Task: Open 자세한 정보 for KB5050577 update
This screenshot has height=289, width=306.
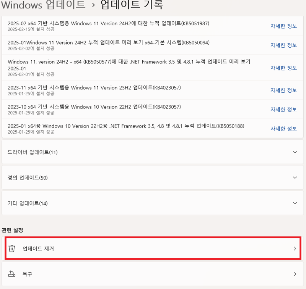Action: [x=283, y=68]
